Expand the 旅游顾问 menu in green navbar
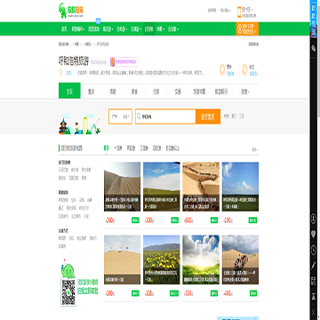 click(x=78, y=29)
